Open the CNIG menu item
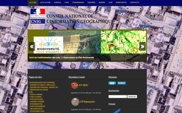Screen dimensions: 182x113 pyautogui.click(x=67, y=2)
